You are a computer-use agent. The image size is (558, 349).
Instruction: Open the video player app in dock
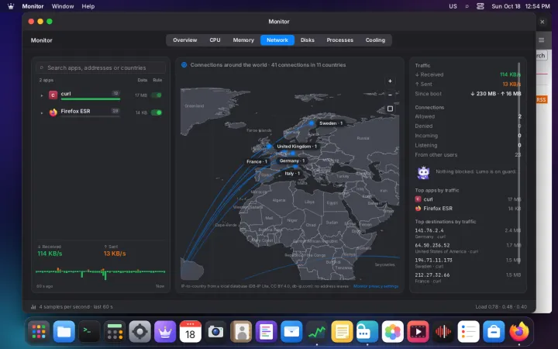[x=418, y=332]
